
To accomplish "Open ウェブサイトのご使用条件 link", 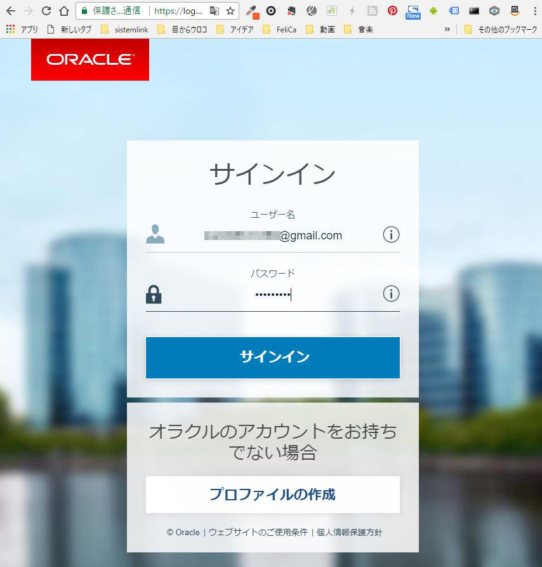I will [258, 532].
